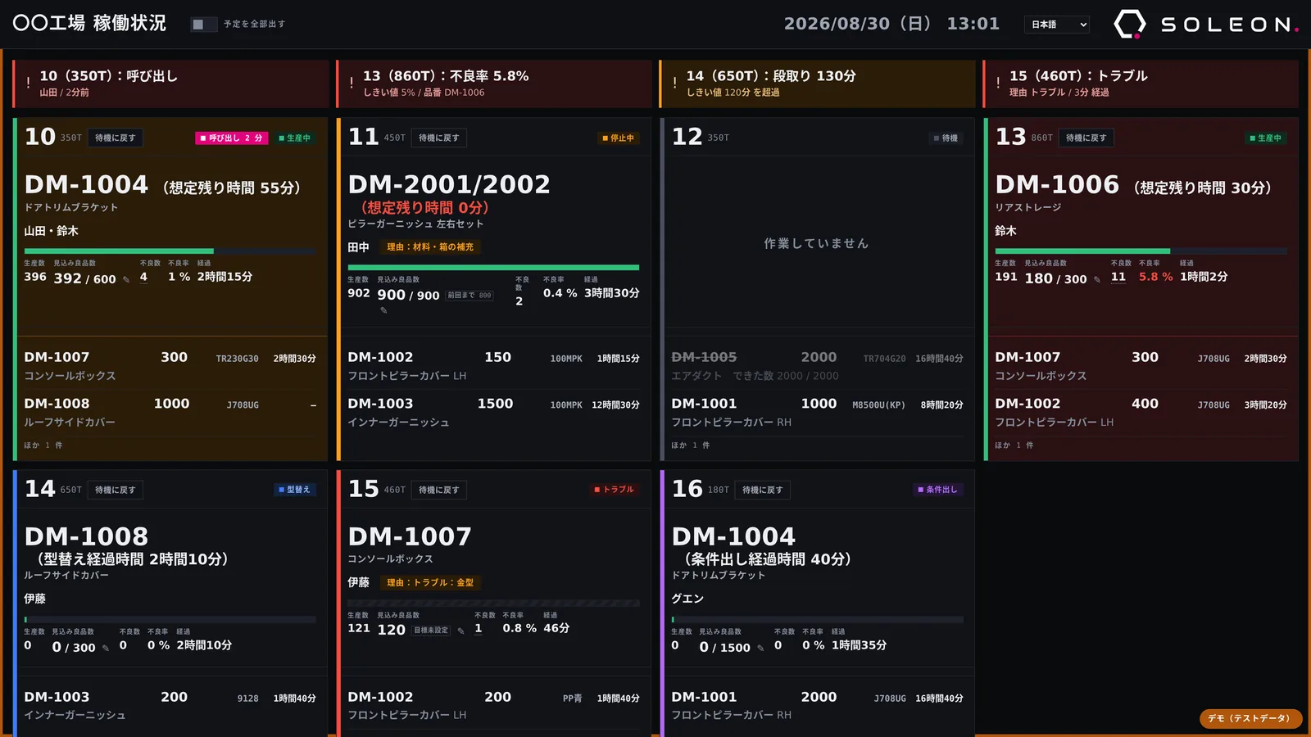
Task: Click exclamation icon of 呼び出し alert
Action: click(28, 83)
